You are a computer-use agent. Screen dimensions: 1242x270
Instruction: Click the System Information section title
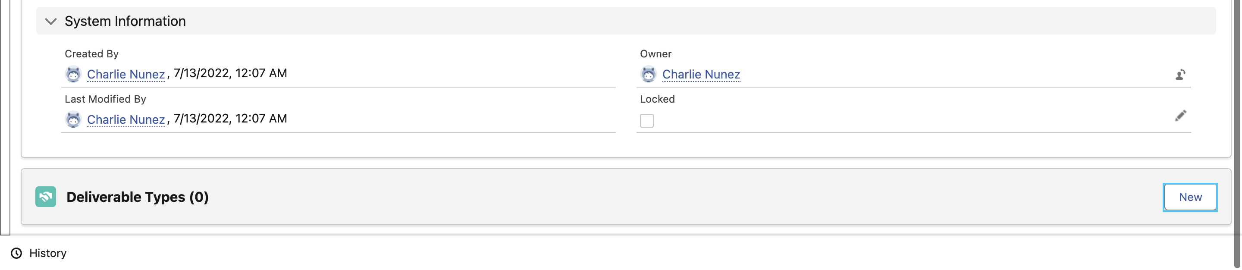pyautogui.click(x=125, y=21)
